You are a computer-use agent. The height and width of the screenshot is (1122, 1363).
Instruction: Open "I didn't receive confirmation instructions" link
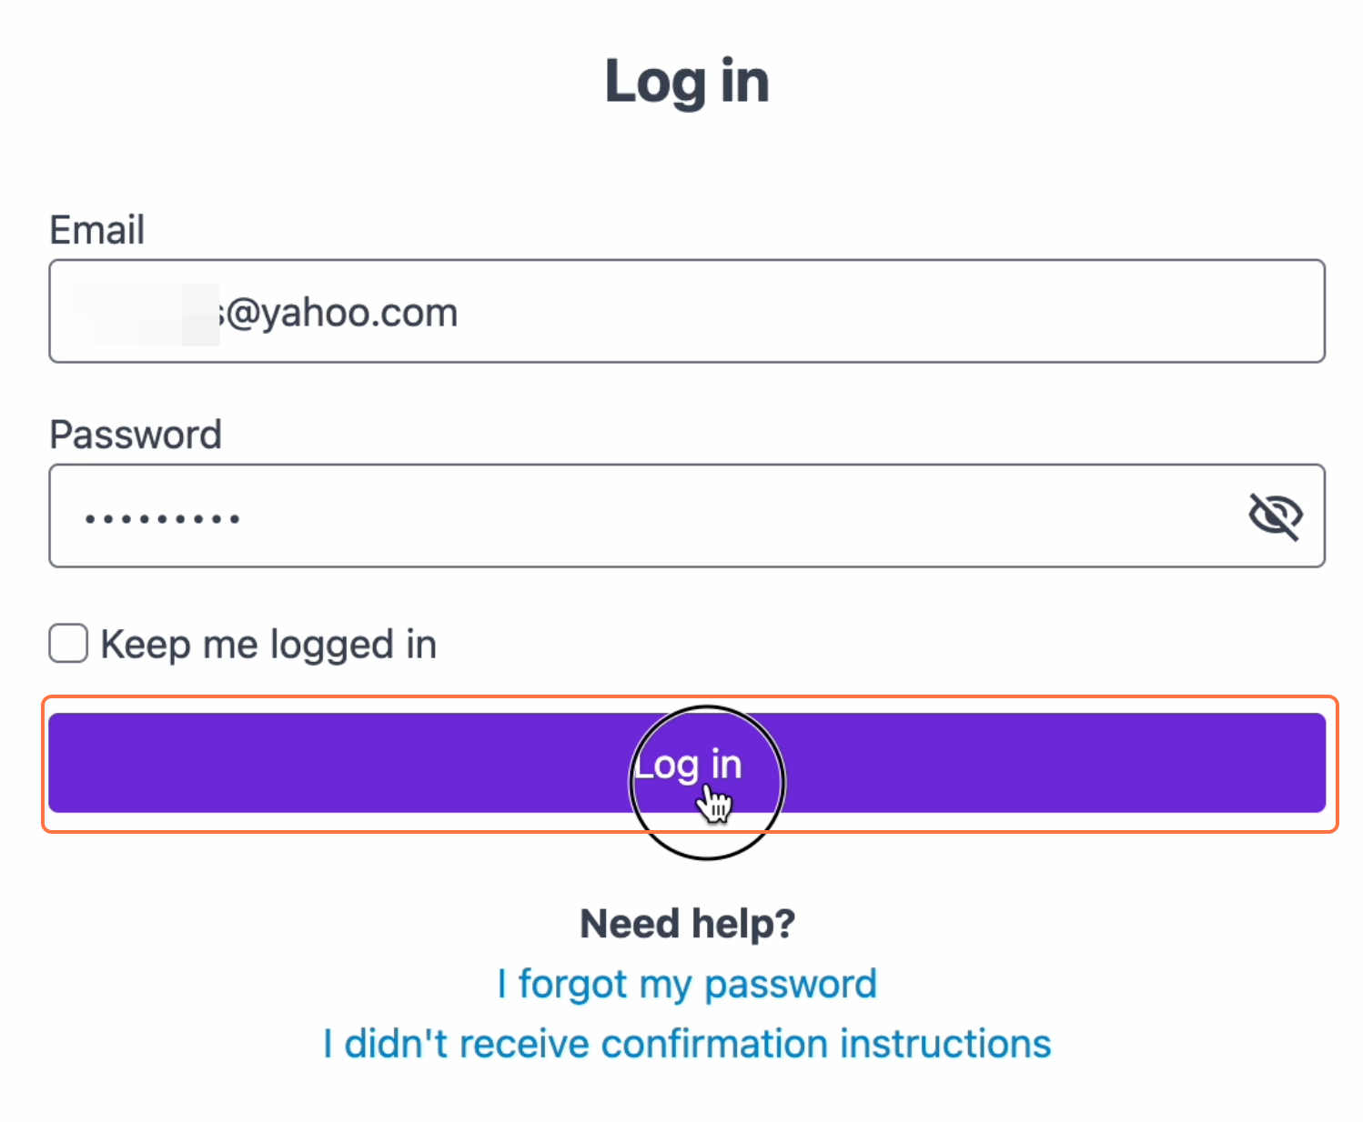click(687, 1044)
